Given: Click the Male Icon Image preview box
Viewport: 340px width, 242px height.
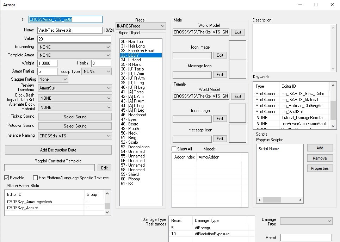Looking at the screenshot, I should click(x=237, y=50).
